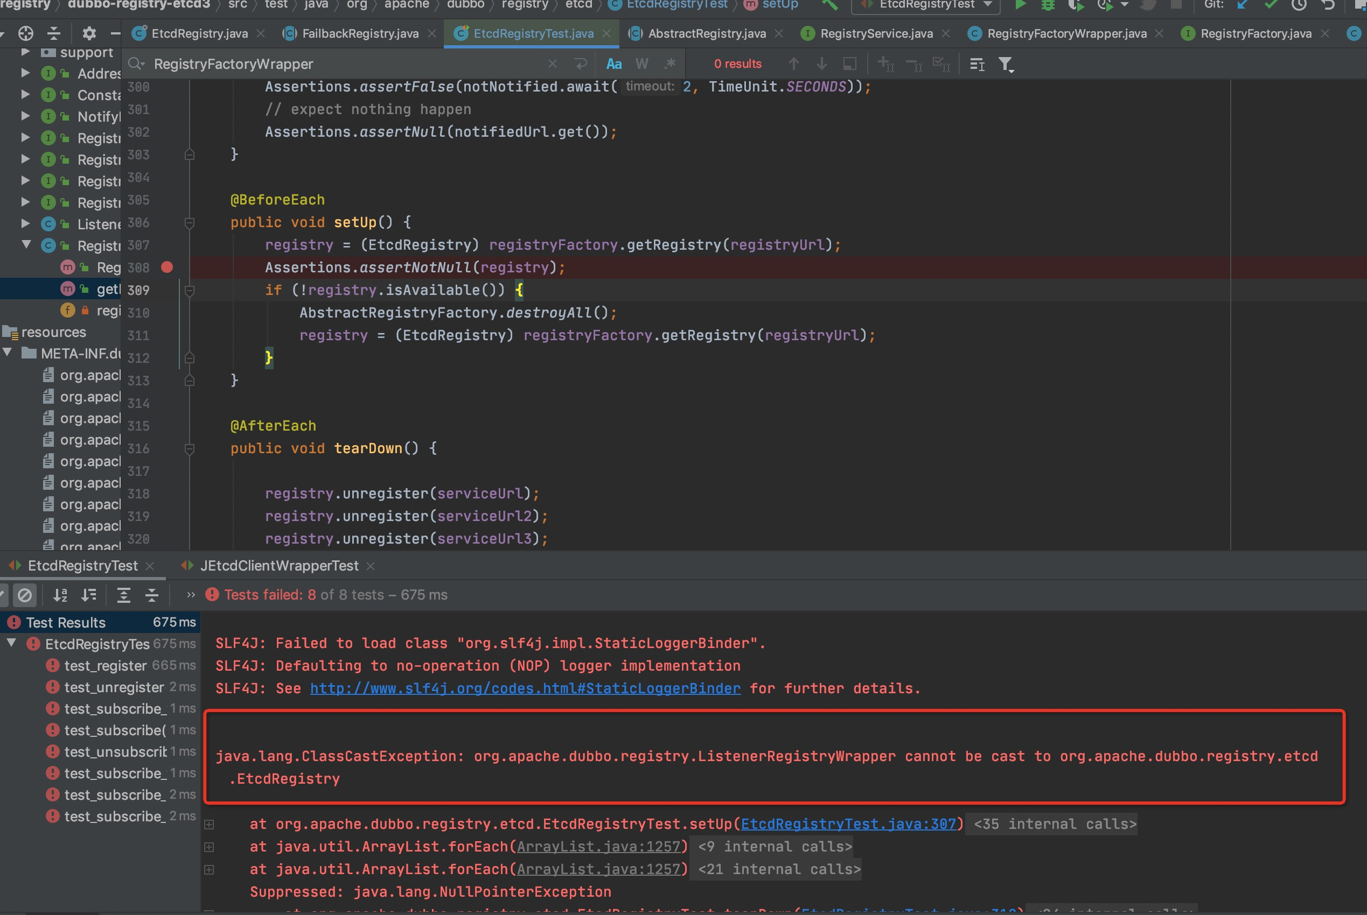Viewport: 1367px width, 915px height.
Task: Open the JEtcdClientWrapperTest run tab
Action: 279,566
